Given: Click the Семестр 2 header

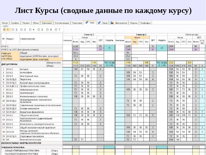Looking at the screenshot, I should coord(141,34).
